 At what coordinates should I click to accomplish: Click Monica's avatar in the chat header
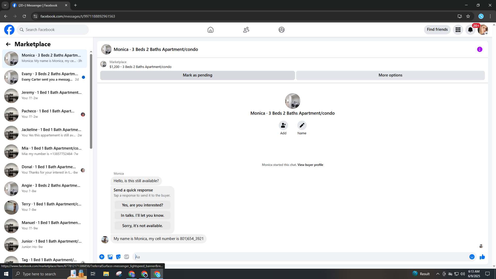coord(106,49)
